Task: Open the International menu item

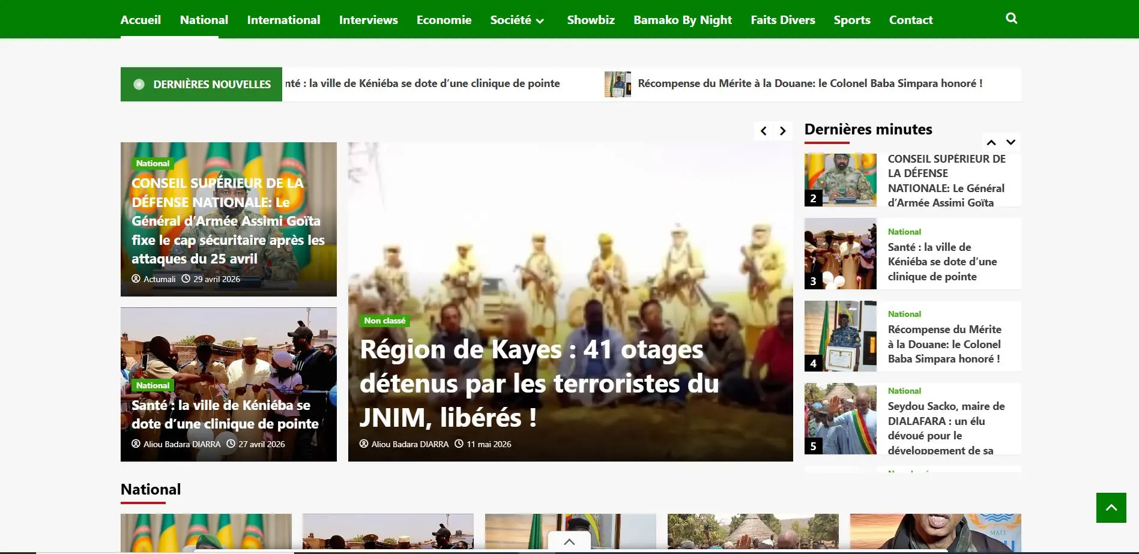Action: click(283, 20)
